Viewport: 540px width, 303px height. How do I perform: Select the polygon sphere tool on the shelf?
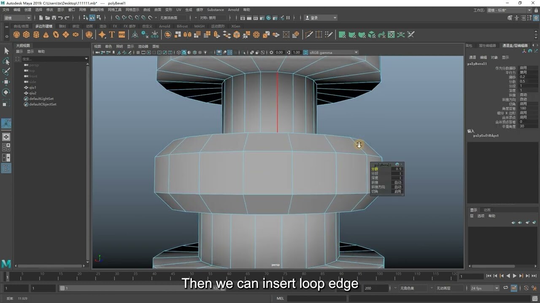[16, 35]
